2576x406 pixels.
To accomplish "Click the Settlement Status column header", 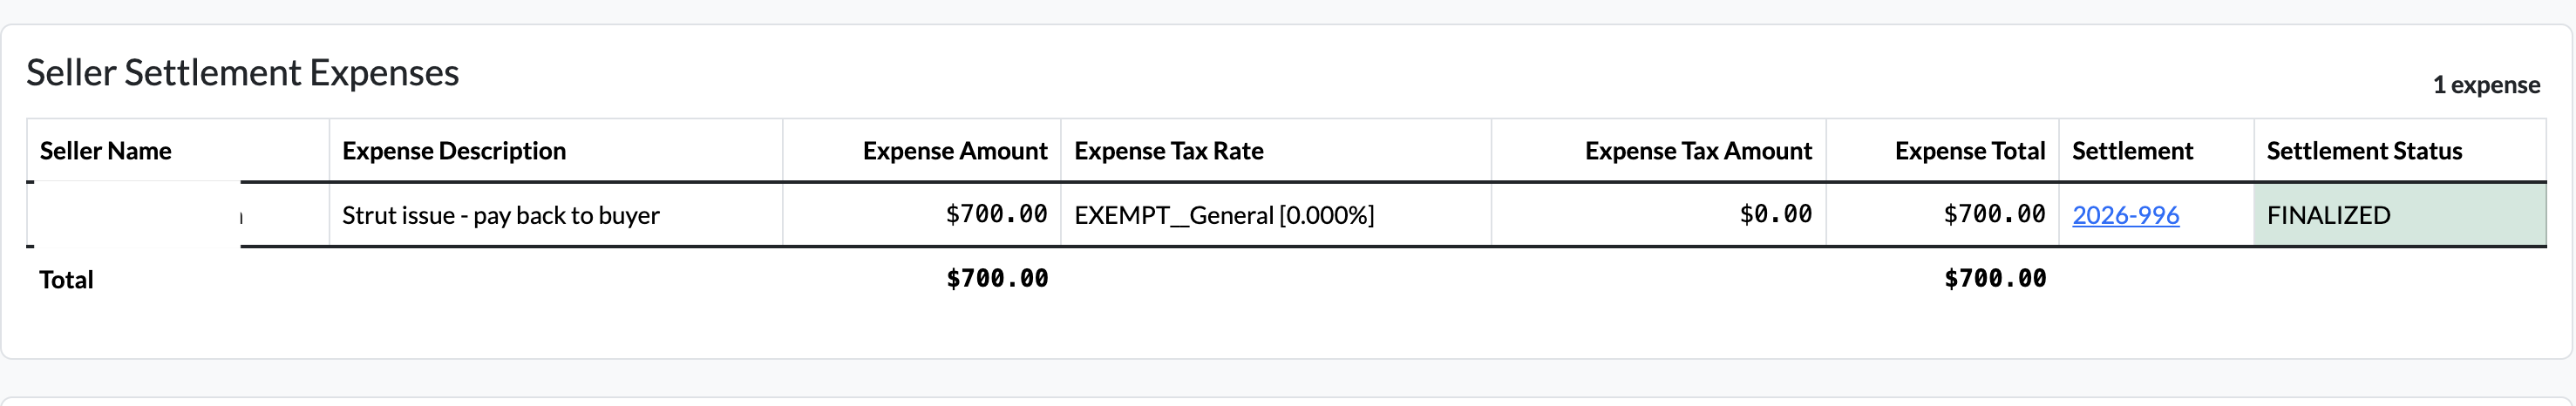I will (x=2364, y=151).
